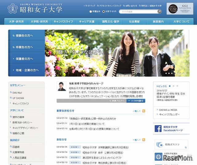
Task: Open キャンパスライフ in the sidebar student menu
Action: coord(21,104)
